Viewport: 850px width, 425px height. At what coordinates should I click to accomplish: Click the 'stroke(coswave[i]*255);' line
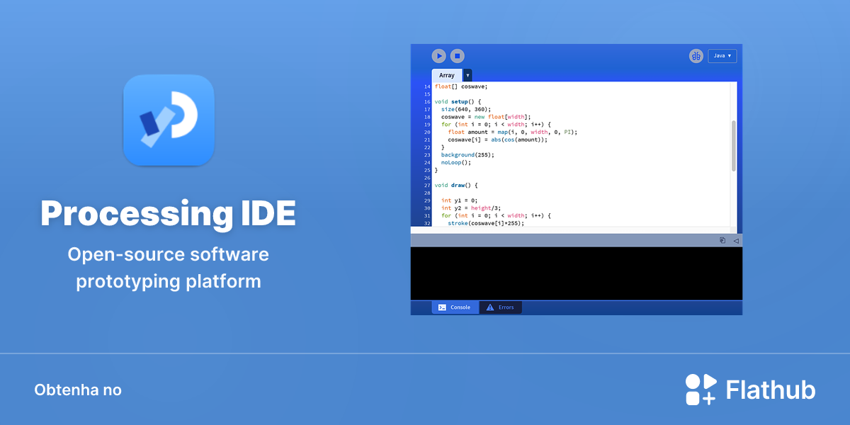(x=486, y=223)
